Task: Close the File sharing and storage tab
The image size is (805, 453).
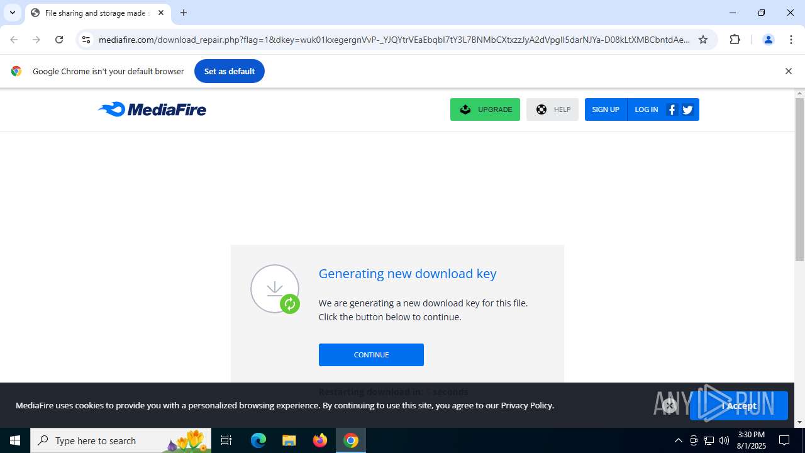Action: point(161,13)
